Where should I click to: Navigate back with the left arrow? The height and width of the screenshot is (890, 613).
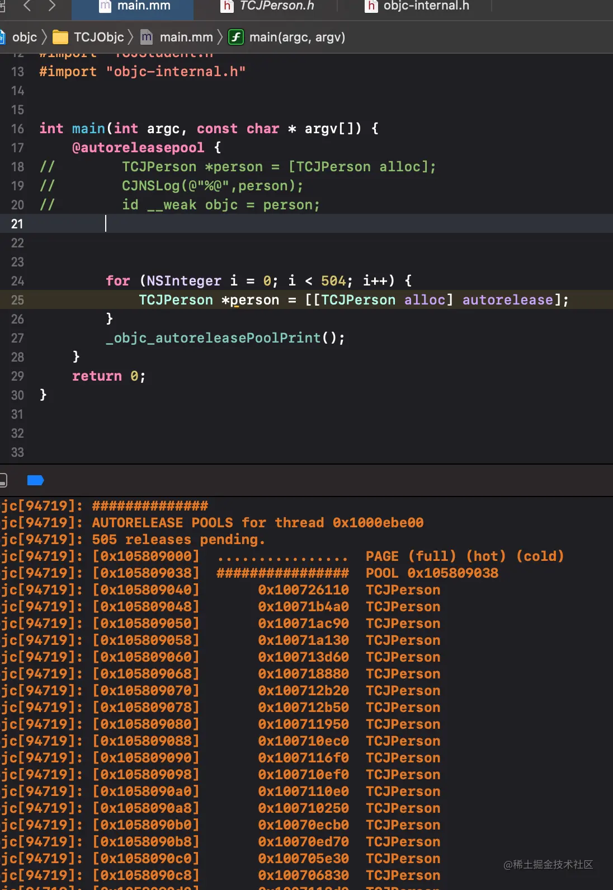click(x=27, y=6)
